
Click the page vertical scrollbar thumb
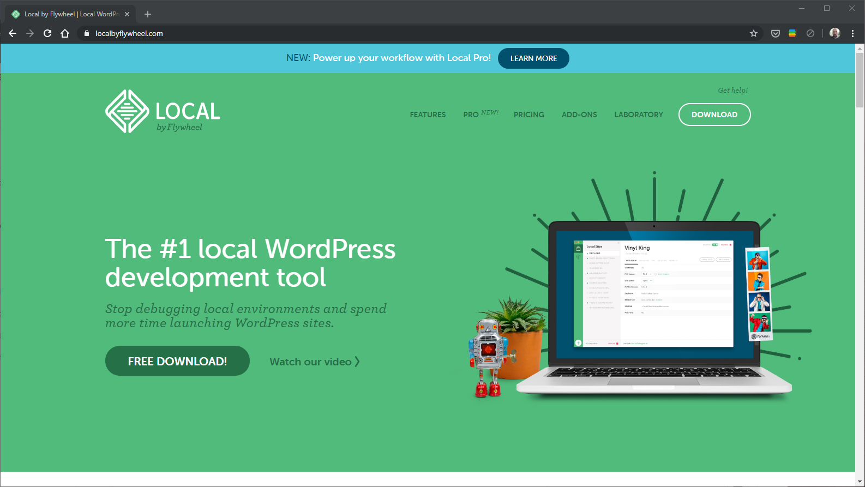point(860,80)
